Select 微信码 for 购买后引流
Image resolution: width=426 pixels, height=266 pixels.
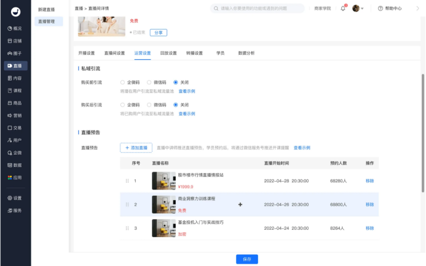click(149, 105)
